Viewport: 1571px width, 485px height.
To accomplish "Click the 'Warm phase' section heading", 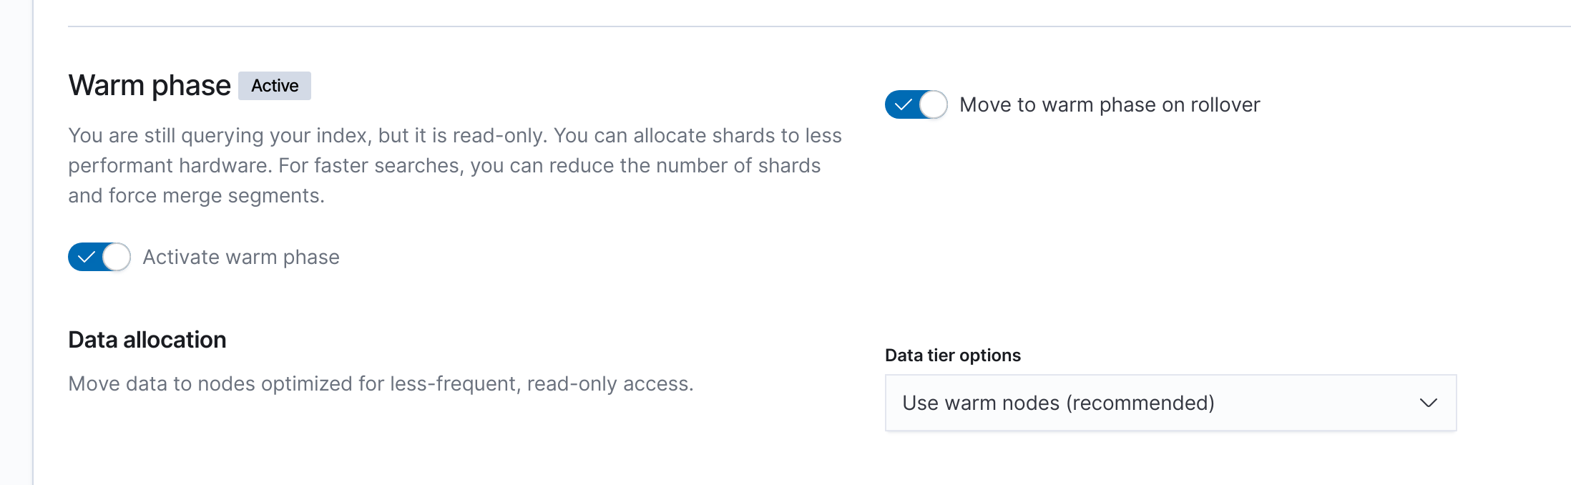I will point(150,86).
